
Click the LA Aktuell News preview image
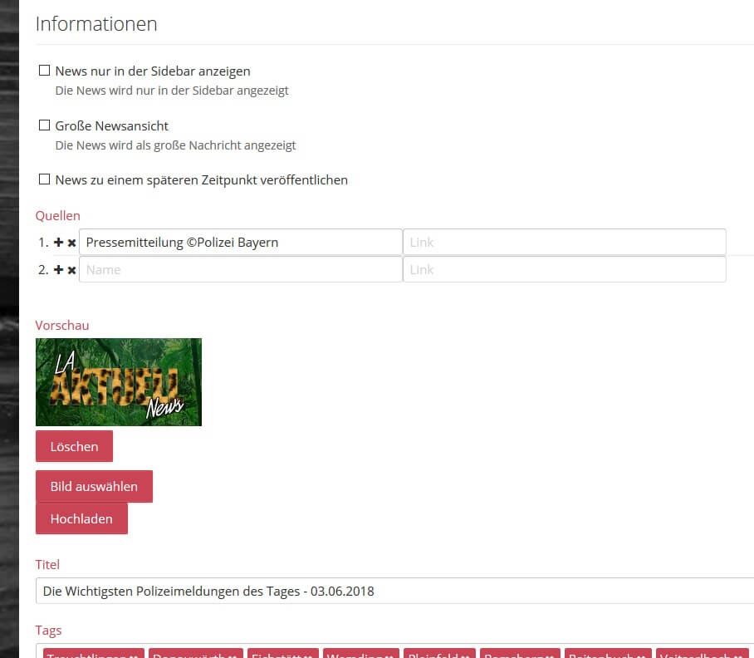[119, 381]
